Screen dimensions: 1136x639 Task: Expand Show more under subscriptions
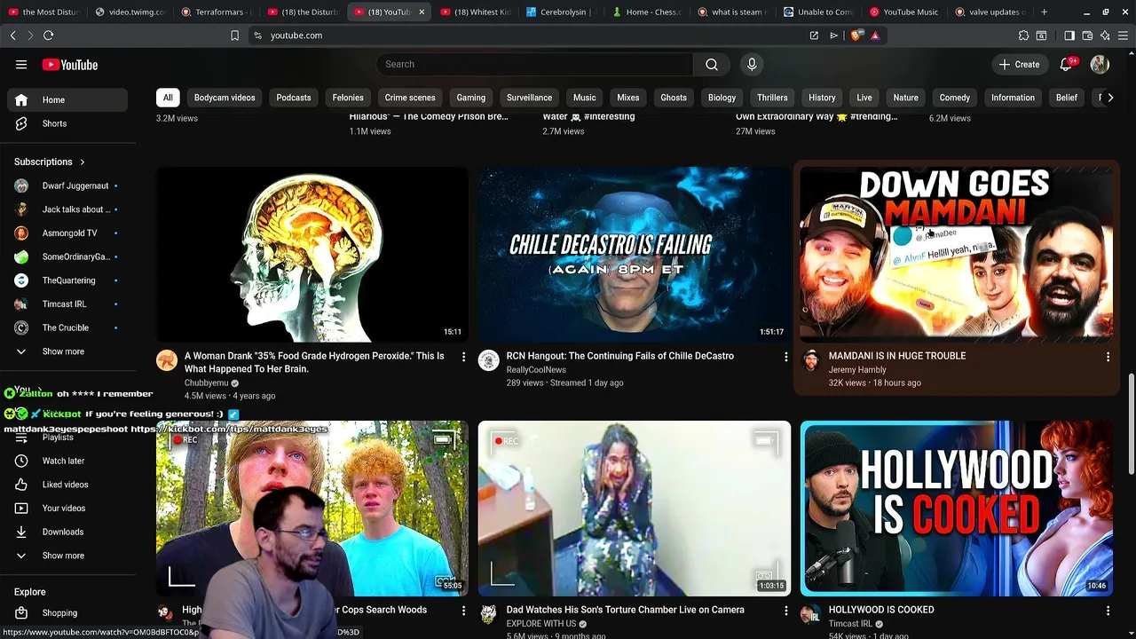click(x=69, y=351)
